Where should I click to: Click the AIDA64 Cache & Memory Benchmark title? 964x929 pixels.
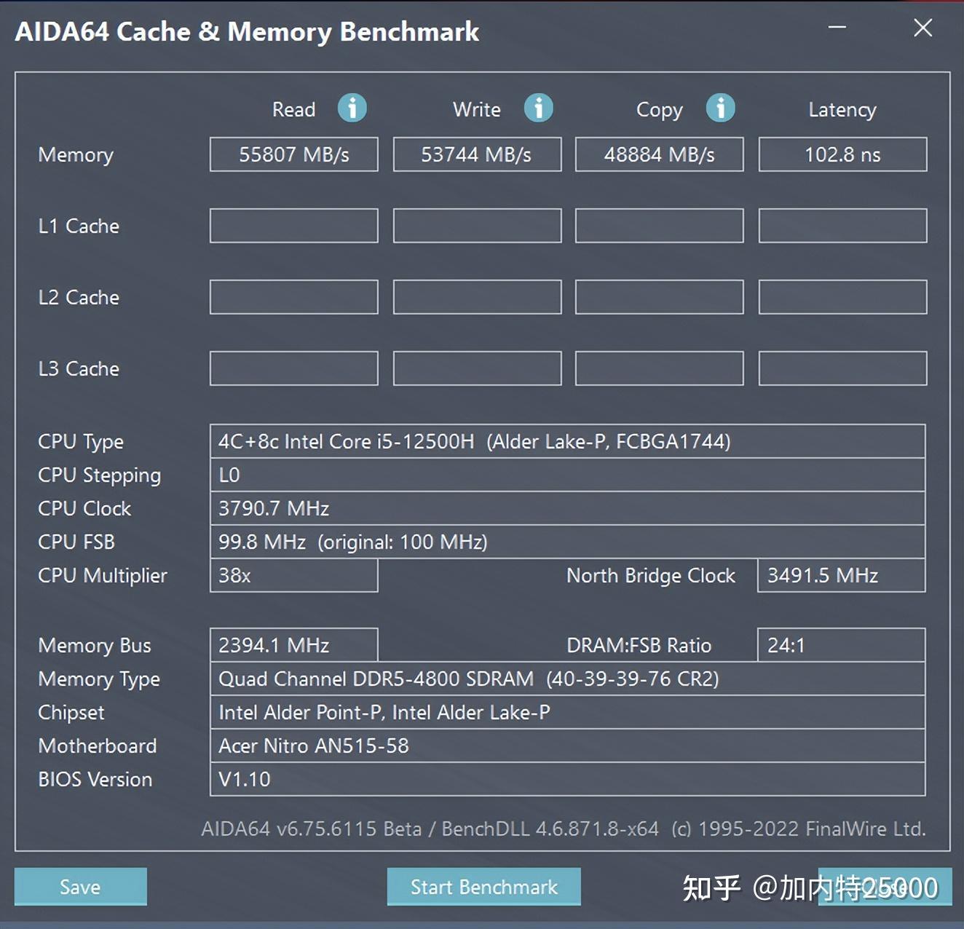[247, 31]
